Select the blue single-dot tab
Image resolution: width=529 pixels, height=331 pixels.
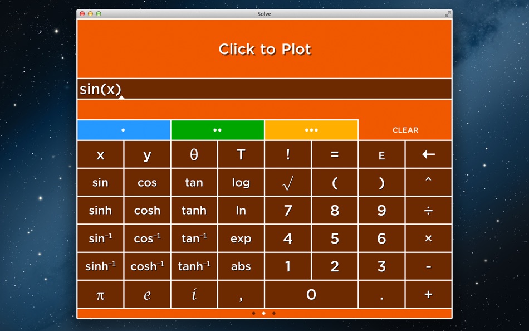(x=124, y=130)
